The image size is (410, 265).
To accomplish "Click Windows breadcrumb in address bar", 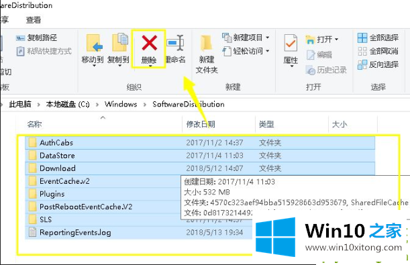I will (x=121, y=104).
